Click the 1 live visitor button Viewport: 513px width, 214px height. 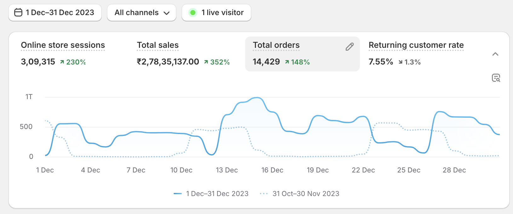(x=216, y=13)
